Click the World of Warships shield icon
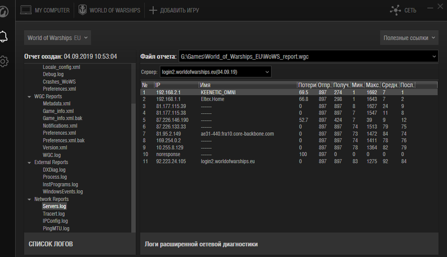The width and height of the screenshot is (447, 257). [82, 10]
